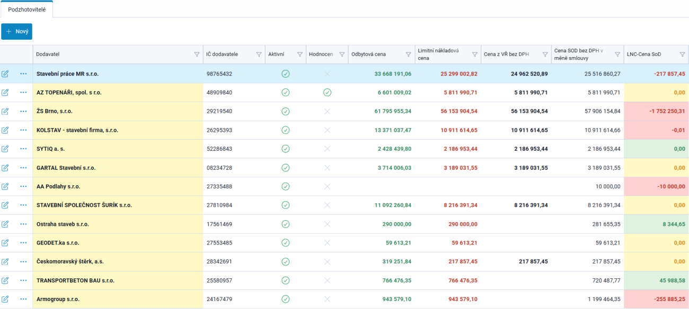Select supplier name GEODET.ka s.r.o.
This screenshot has height=309, width=689.
point(58,243)
